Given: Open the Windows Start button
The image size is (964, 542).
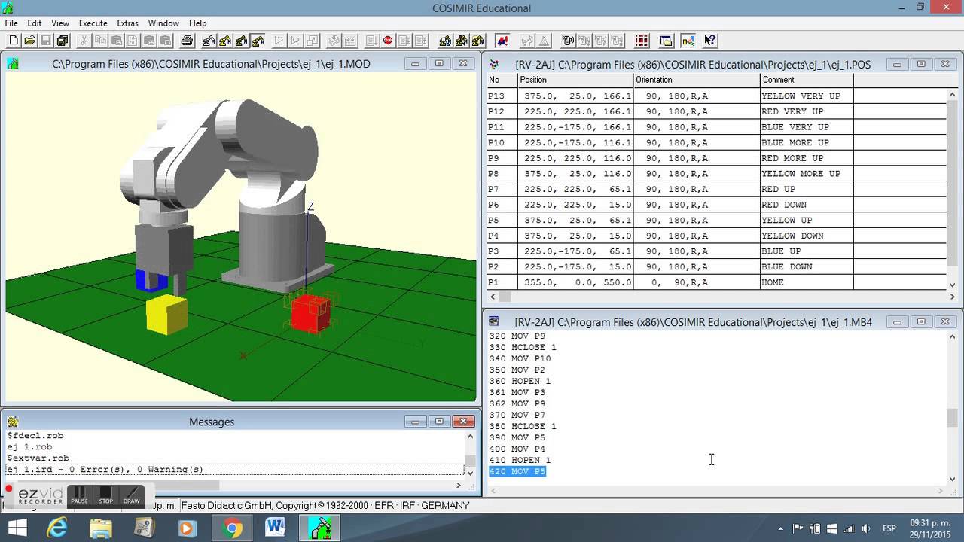Looking at the screenshot, I should coord(18,528).
